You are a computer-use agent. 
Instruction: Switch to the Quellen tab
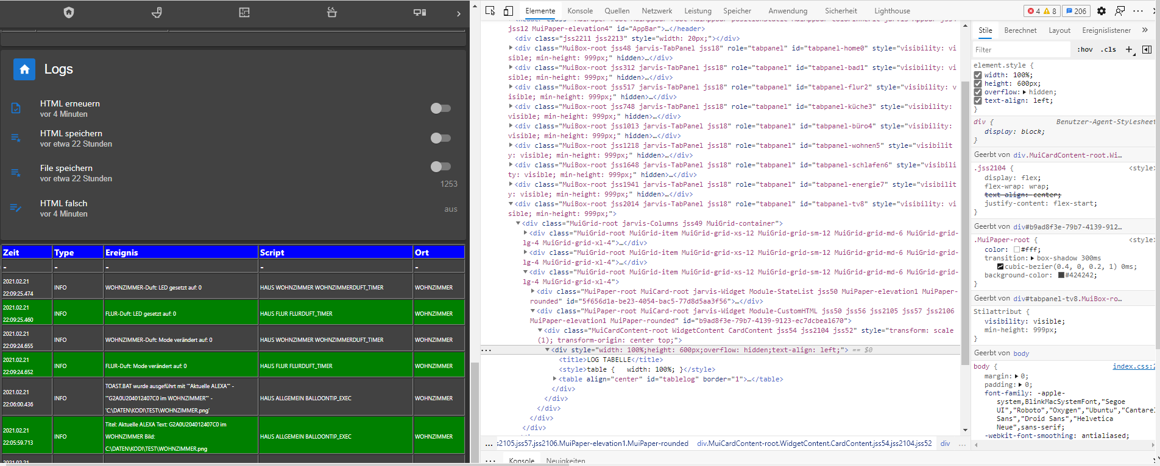pyautogui.click(x=617, y=11)
